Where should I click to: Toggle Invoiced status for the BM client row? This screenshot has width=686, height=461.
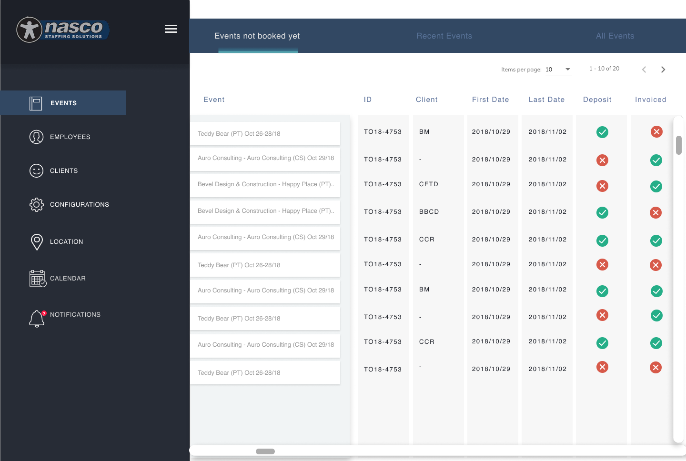[656, 131]
